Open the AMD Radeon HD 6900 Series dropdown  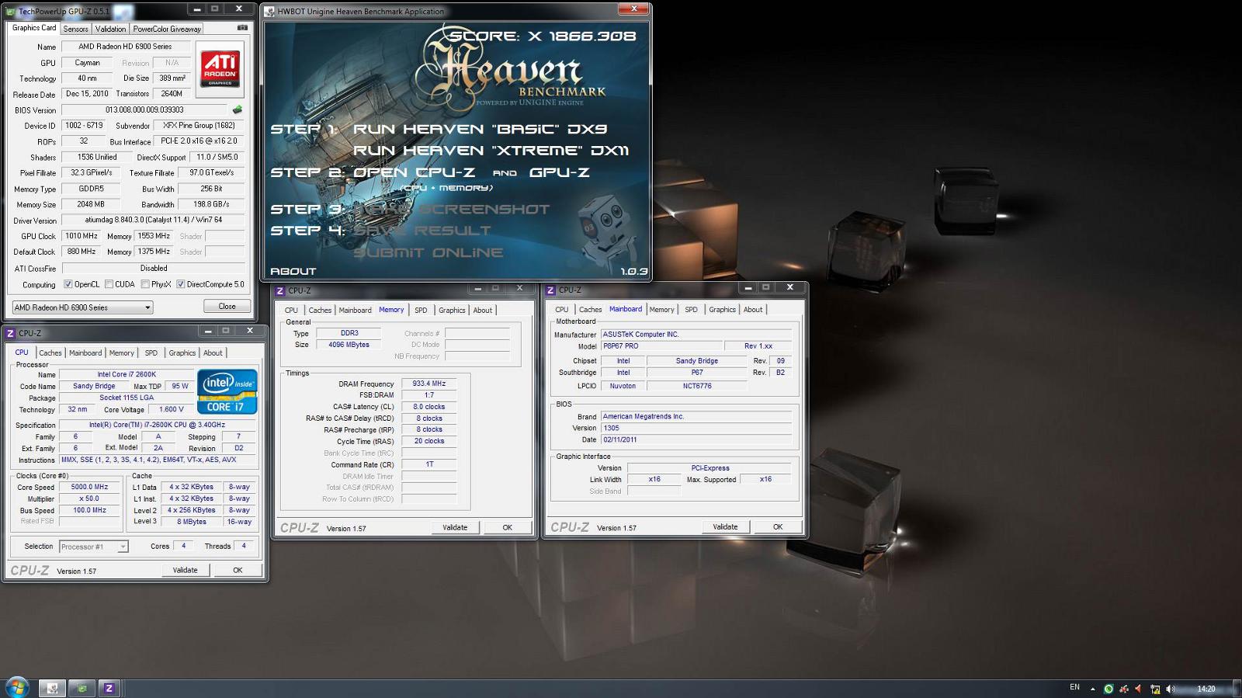pos(82,307)
